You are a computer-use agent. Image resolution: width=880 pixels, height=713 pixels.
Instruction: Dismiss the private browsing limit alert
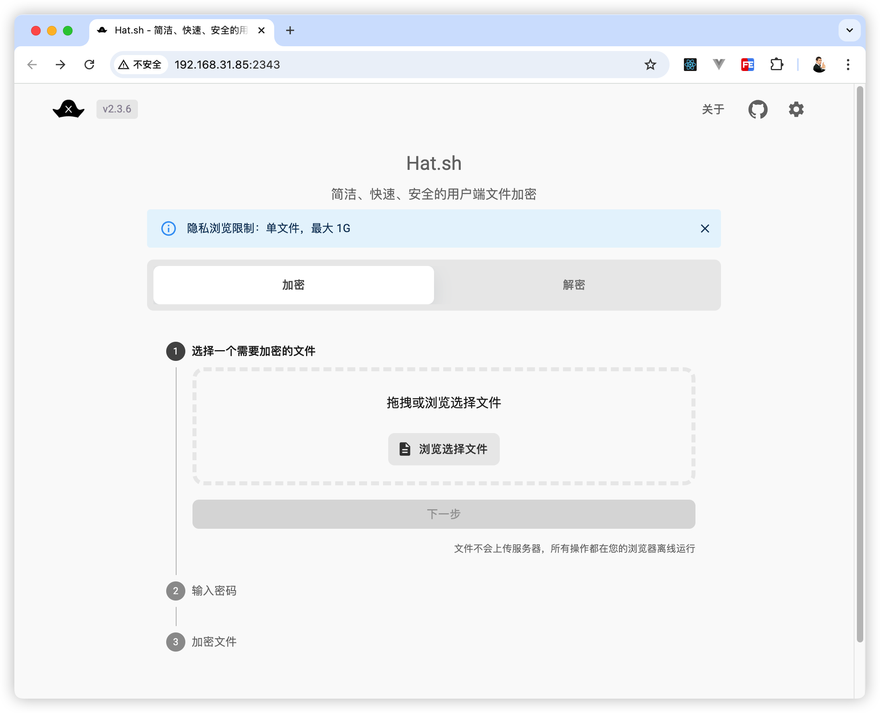pos(704,228)
